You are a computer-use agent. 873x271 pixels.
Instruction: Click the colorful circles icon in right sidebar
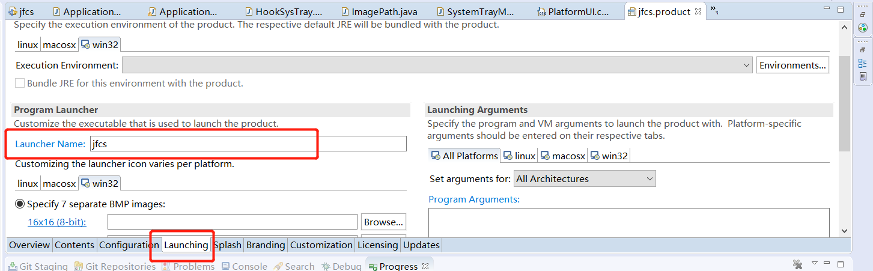(x=863, y=28)
